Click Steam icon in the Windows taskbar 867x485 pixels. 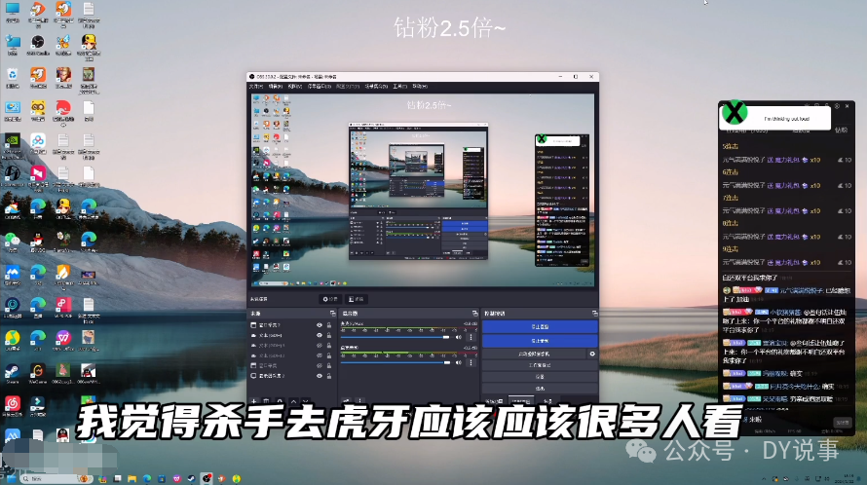click(x=191, y=478)
